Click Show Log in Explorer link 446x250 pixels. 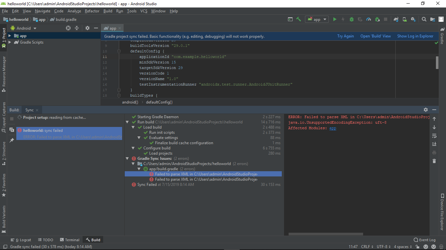tap(415, 36)
